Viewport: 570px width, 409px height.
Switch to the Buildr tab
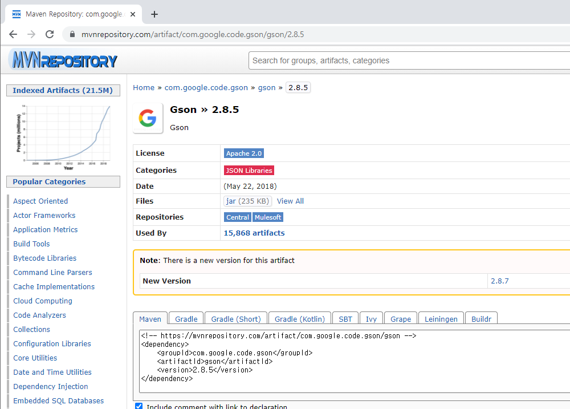[x=481, y=319]
